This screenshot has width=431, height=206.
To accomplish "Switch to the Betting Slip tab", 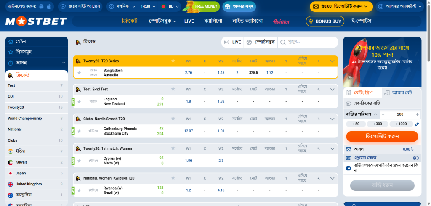I will [x=362, y=92].
